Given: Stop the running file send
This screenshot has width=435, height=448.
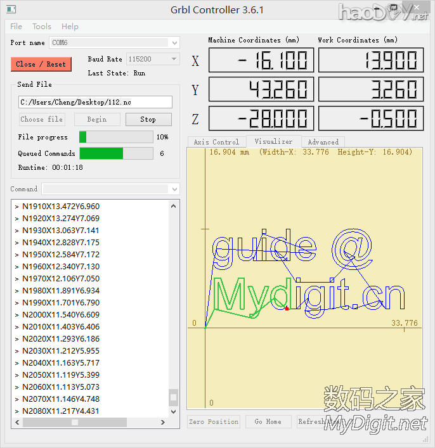Looking at the screenshot, I should (x=148, y=119).
